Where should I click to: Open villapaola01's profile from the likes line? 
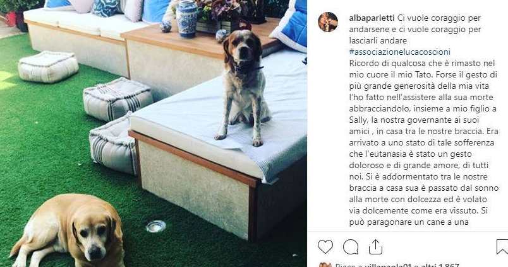387,265
